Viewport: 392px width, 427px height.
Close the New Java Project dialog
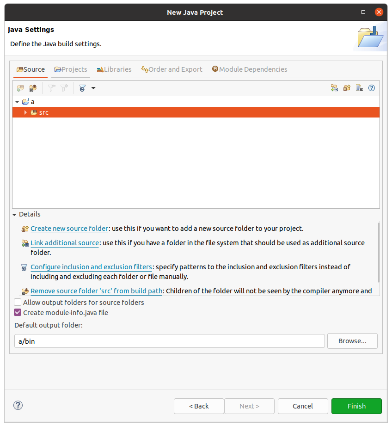[x=379, y=12]
